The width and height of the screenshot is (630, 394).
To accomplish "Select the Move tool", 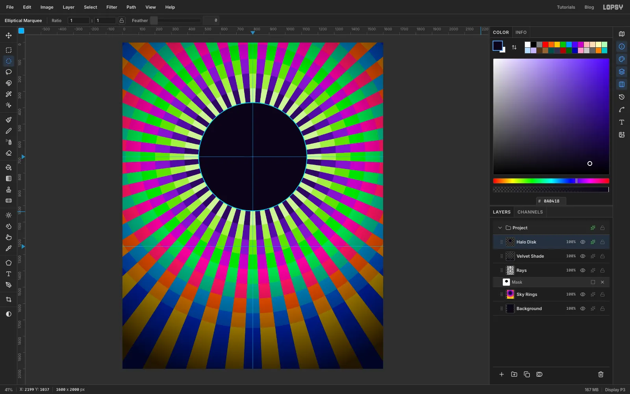I will pos(9,35).
